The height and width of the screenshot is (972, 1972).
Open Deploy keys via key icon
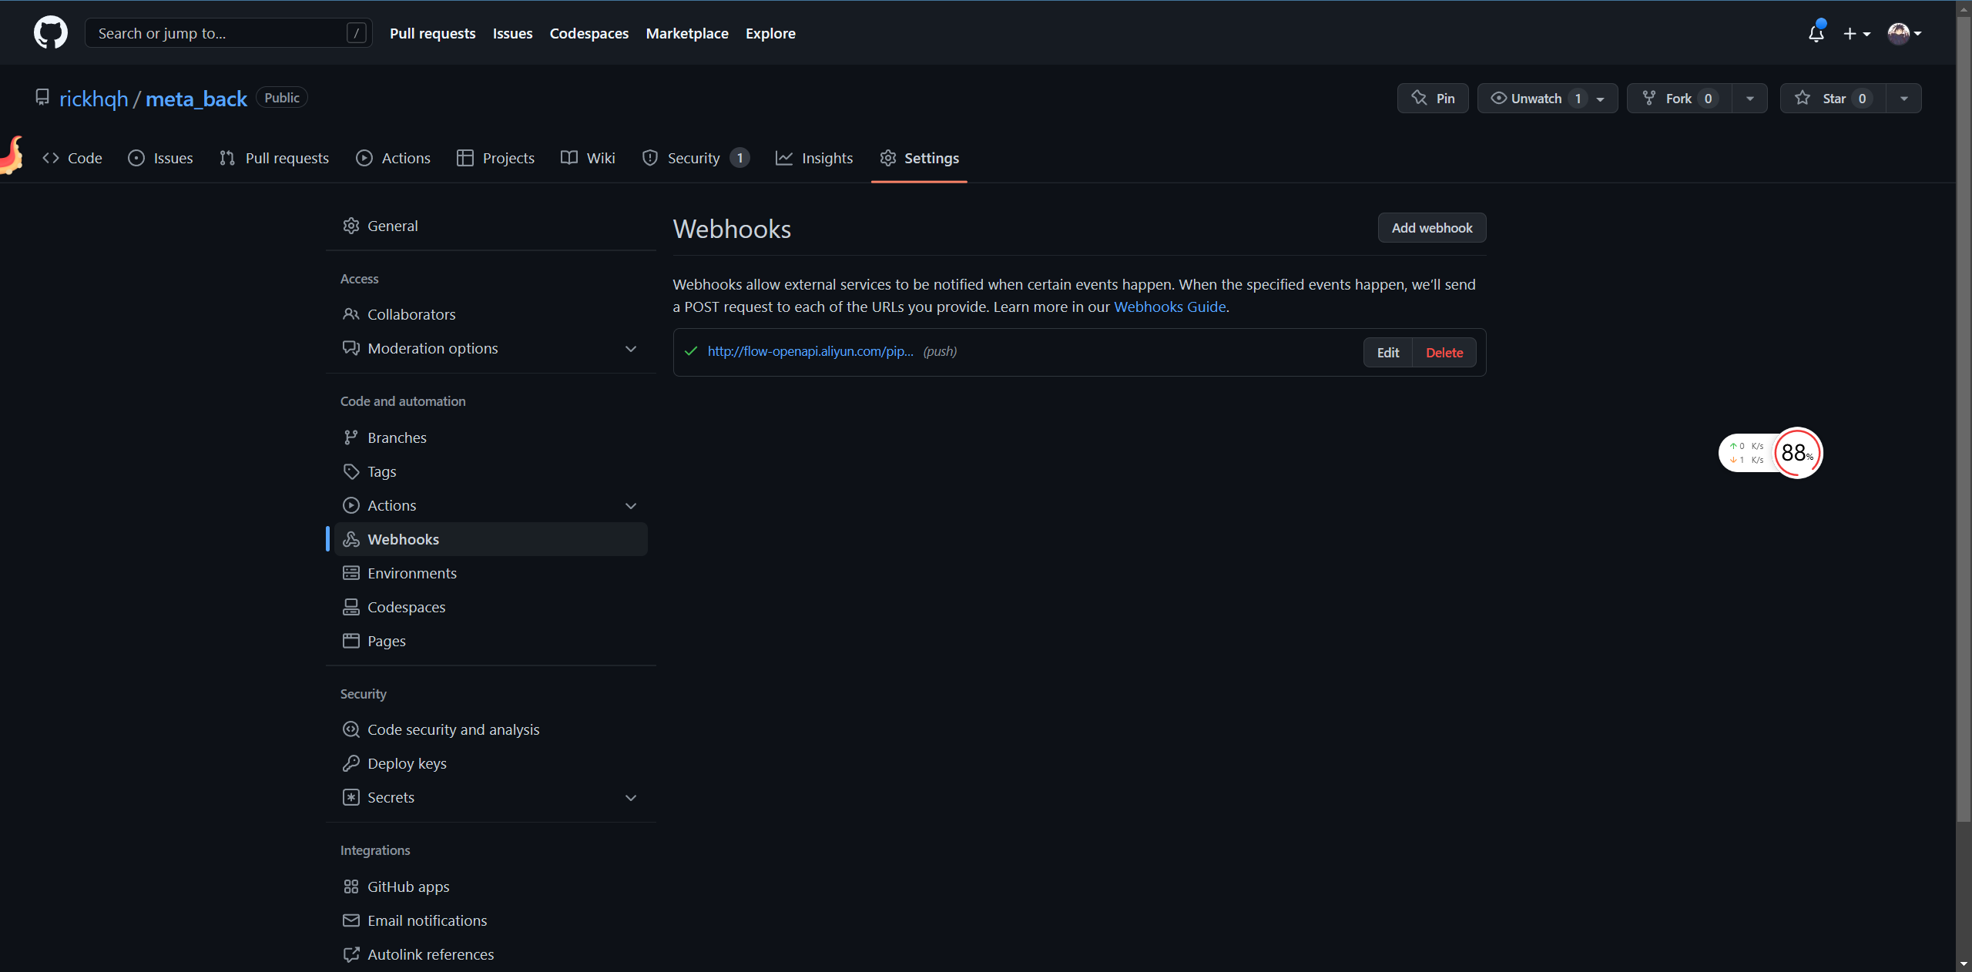click(351, 763)
